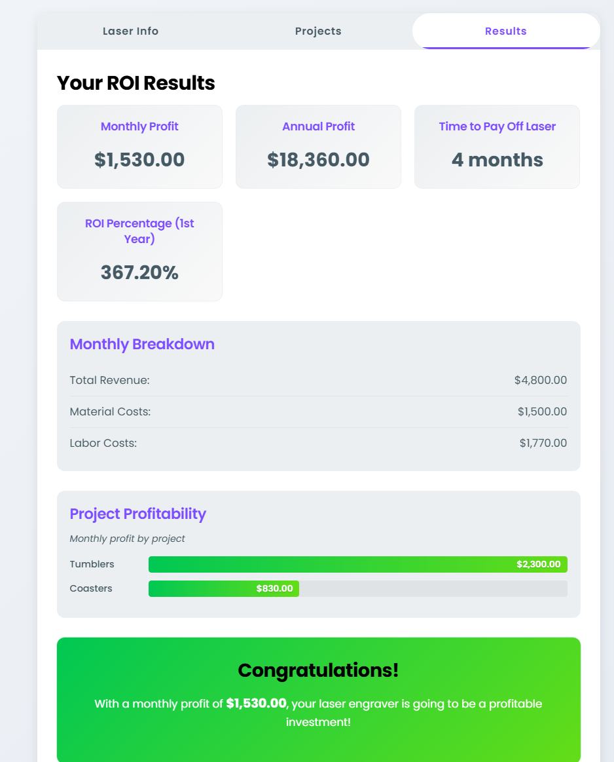Click the Project Profitability section title
Image resolution: width=614 pixels, height=762 pixels.
pos(137,514)
